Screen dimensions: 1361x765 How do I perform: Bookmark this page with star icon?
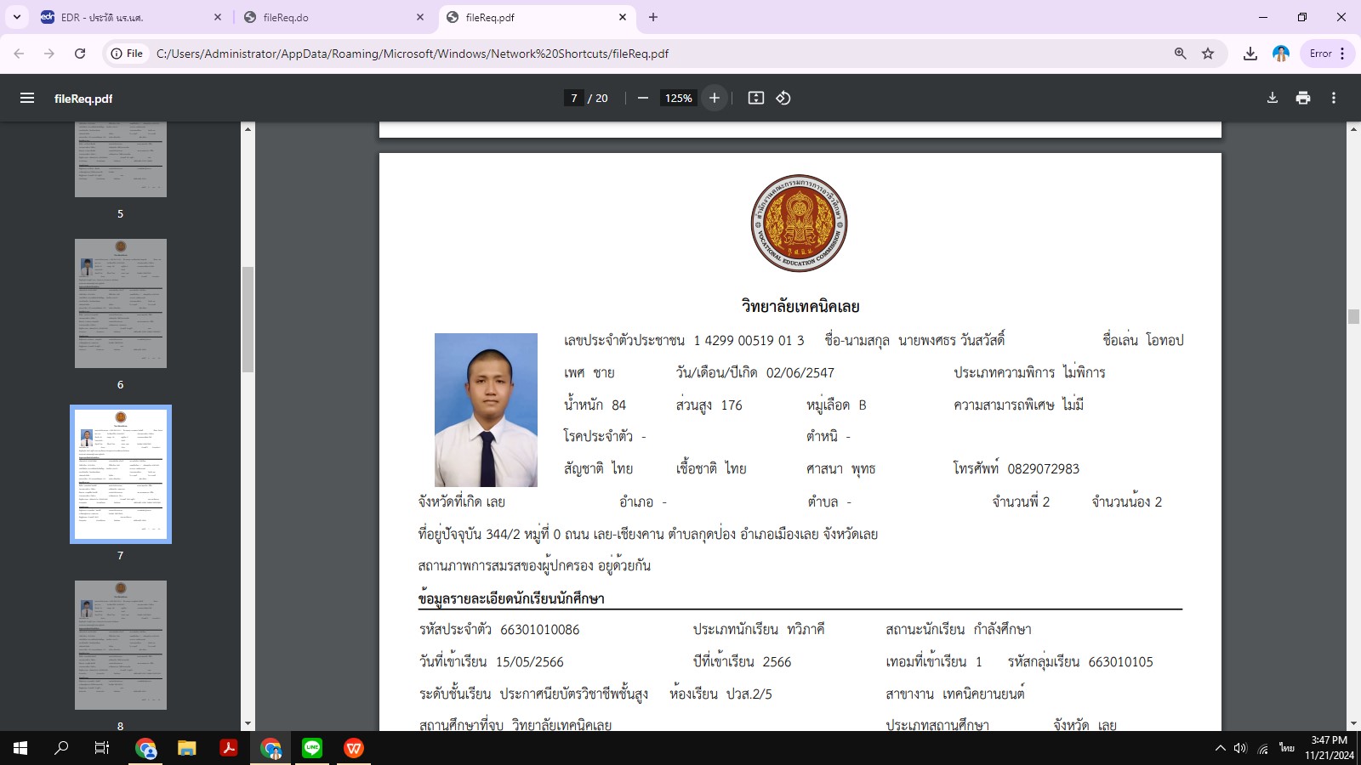pyautogui.click(x=1208, y=54)
